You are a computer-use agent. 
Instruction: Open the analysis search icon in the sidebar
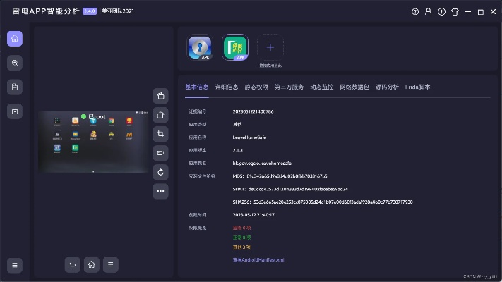point(15,63)
